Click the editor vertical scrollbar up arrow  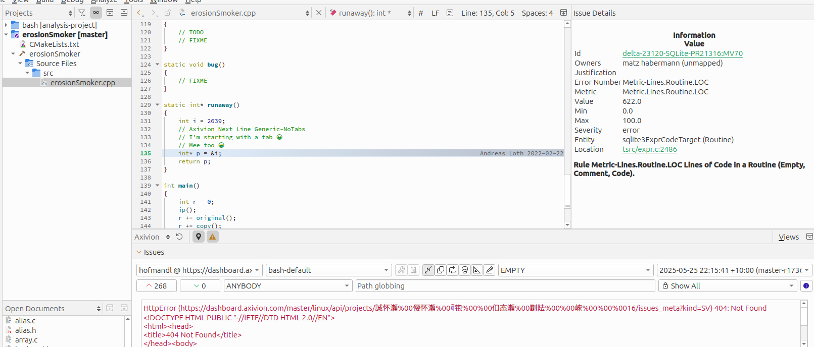pyautogui.click(x=567, y=24)
